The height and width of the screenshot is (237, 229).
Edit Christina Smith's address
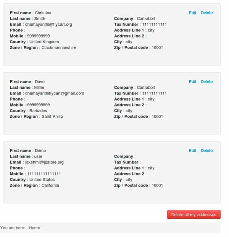pos(192,13)
